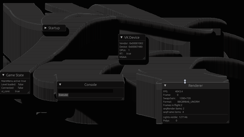The height and width of the screenshot is (137, 244).
Task: Select the Device 0x00007480 value
Action: tap(135, 47)
